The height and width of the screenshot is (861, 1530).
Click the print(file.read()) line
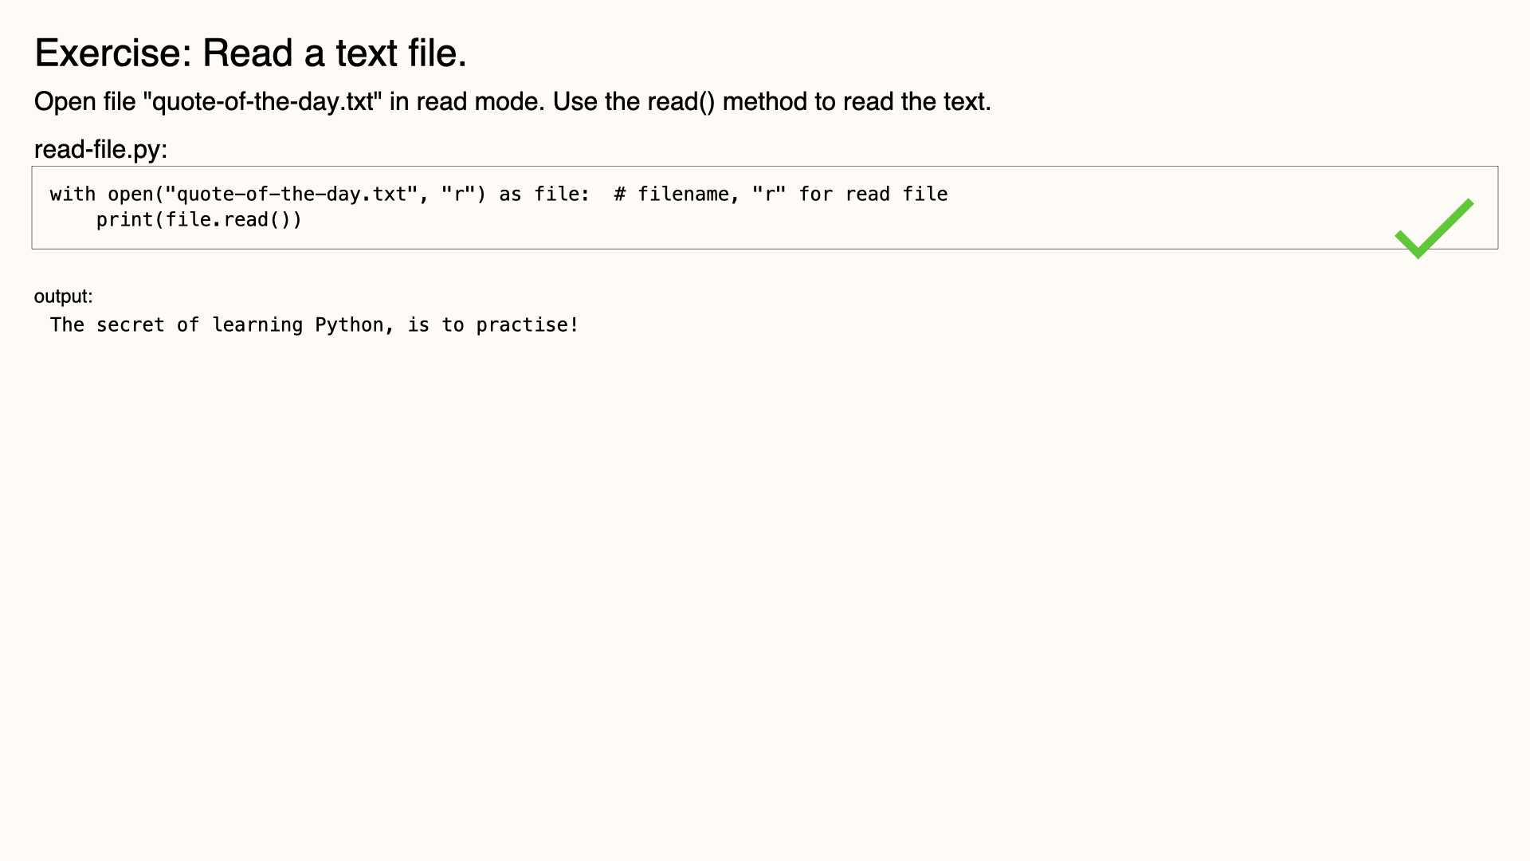(199, 220)
